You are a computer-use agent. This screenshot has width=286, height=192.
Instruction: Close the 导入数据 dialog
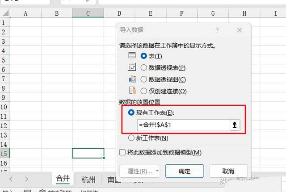tap(240, 30)
